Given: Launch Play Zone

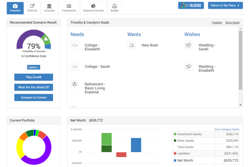Looking at the screenshot, I should pyautogui.click(x=33, y=77).
